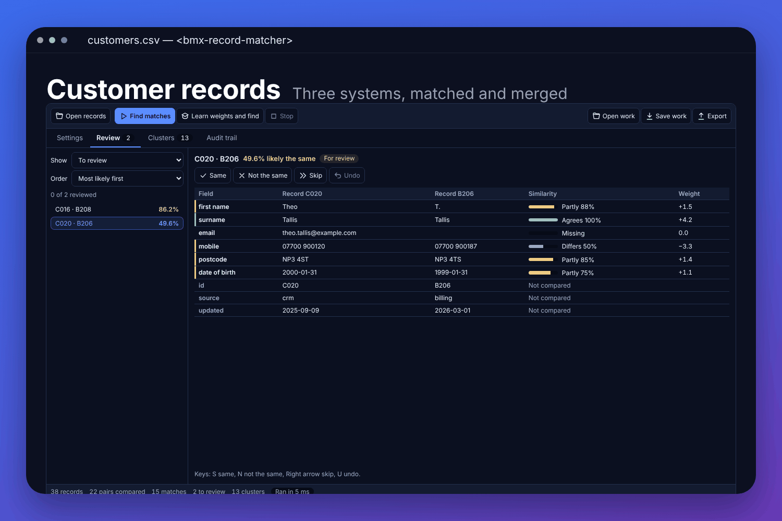Open the Clusters tab

click(170, 138)
